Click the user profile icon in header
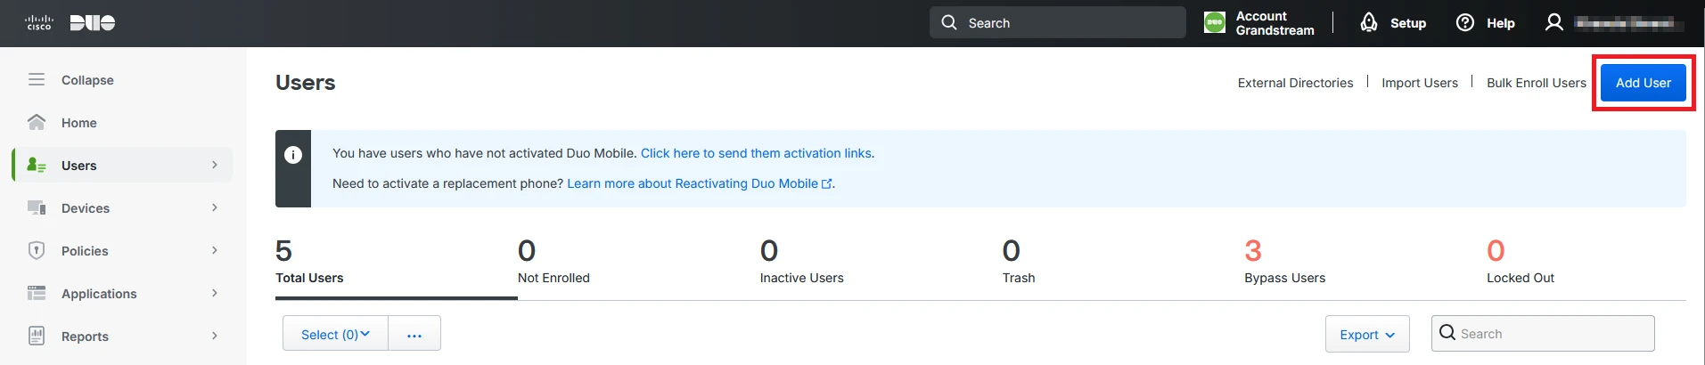Viewport: 1705px width, 365px height. click(x=1554, y=22)
